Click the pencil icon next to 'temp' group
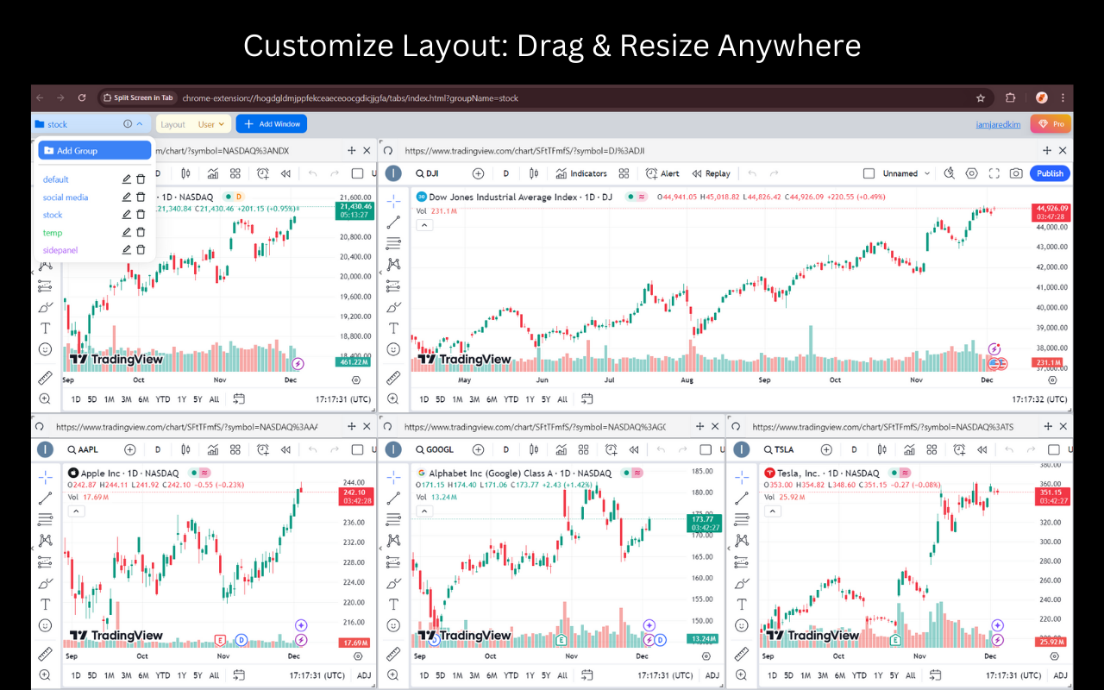 [x=127, y=232]
